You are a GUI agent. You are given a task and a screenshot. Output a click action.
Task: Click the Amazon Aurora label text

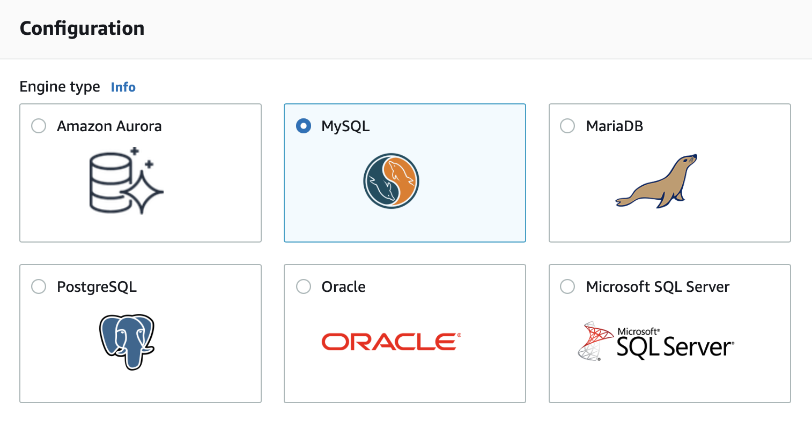[109, 126]
